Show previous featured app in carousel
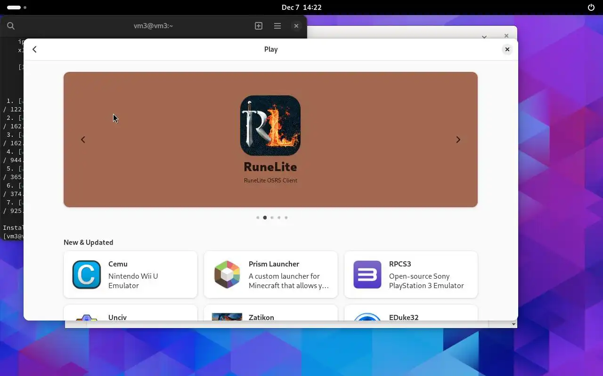 [x=83, y=140]
